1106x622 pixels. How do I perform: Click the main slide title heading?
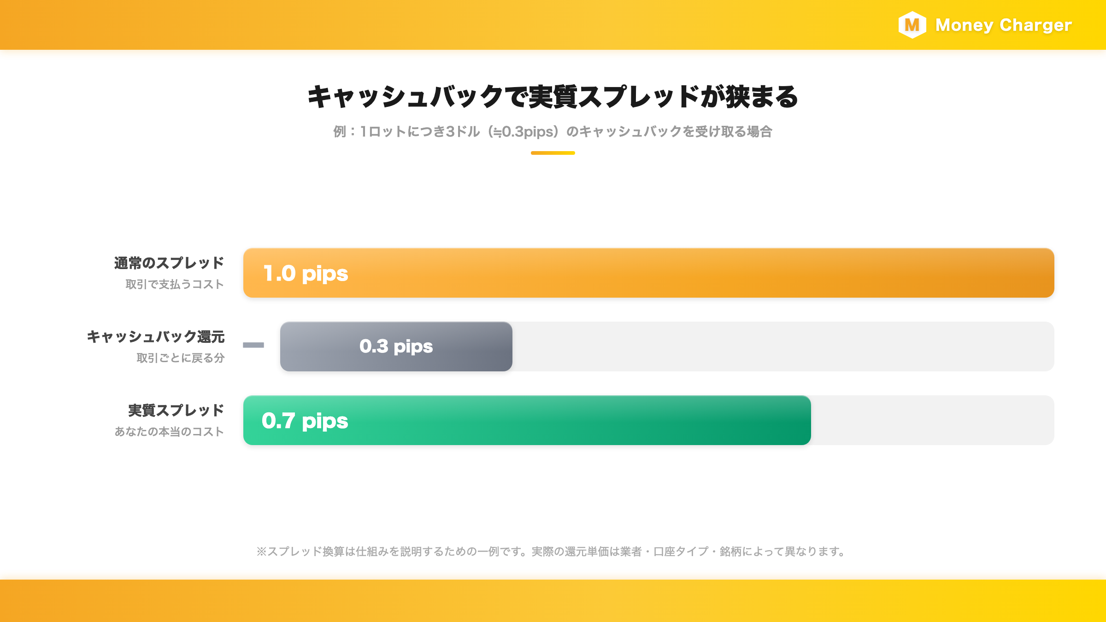click(553, 97)
